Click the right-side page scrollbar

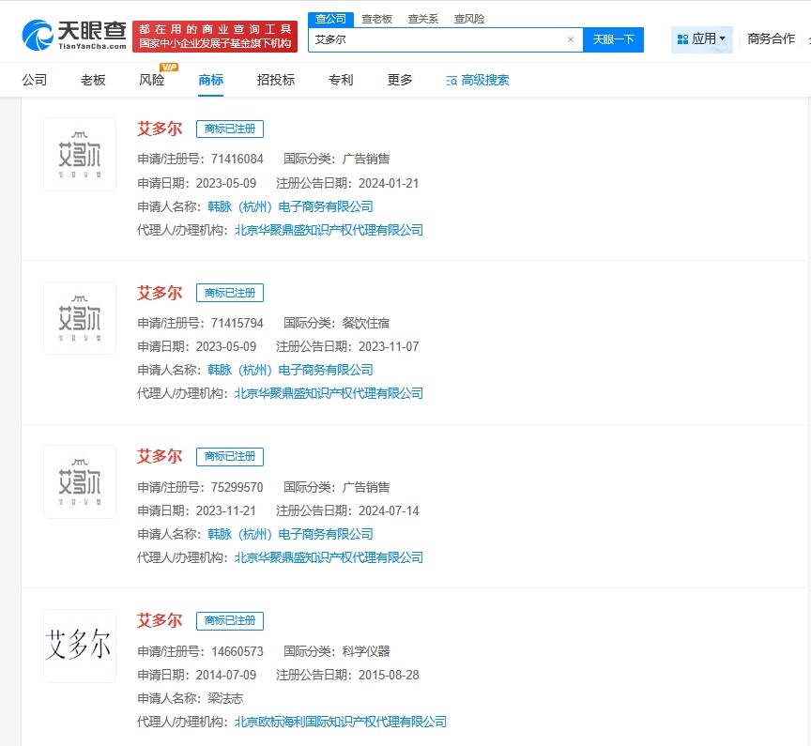pyautogui.click(x=805, y=375)
